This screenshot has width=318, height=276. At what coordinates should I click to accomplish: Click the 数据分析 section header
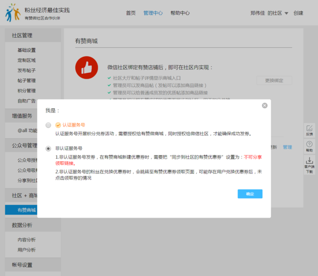tap(33, 225)
